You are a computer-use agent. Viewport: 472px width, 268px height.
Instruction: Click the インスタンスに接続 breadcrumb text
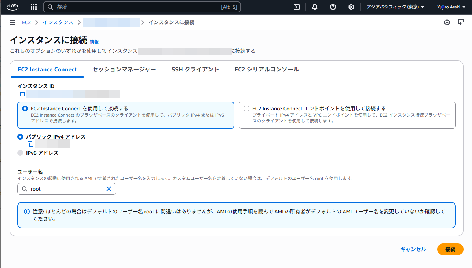(x=171, y=22)
